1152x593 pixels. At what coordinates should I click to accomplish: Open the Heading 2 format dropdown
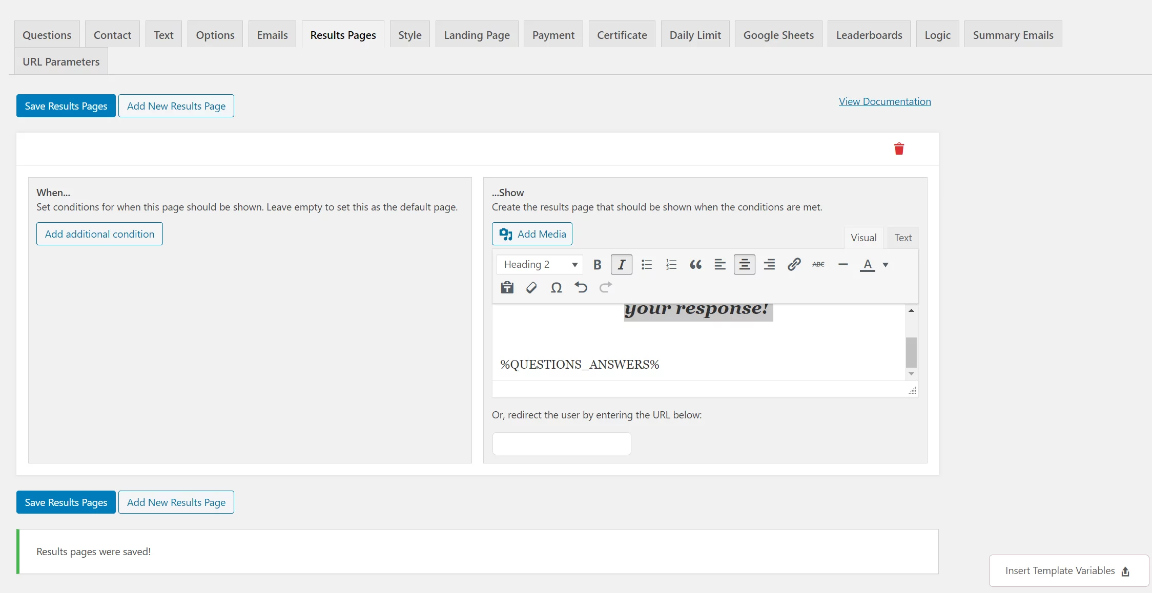(x=540, y=265)
